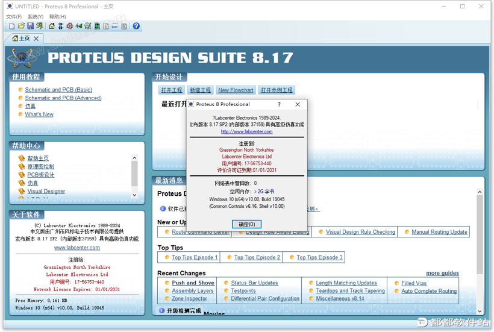This screenshot has width=494, height=332.
Task: Open Miscellaneous v8.14 guide
Action: 340,299
